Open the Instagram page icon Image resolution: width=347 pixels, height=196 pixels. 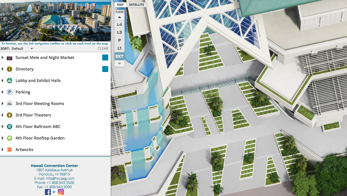(x=61, y=192)
